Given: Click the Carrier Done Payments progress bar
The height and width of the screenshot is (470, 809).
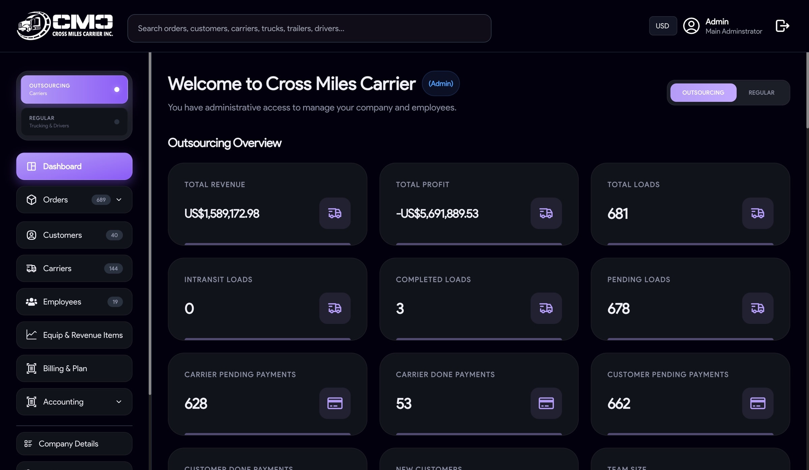Looking at the screenshot, I should (x=479, y=434).
